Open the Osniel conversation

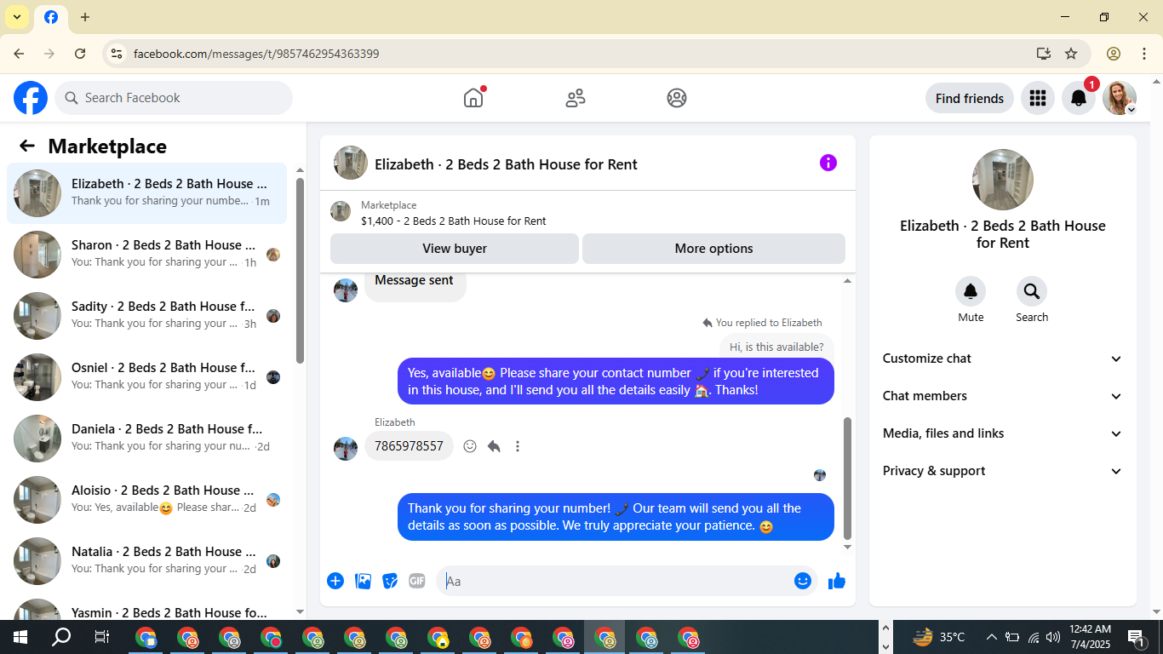[146, 377]
